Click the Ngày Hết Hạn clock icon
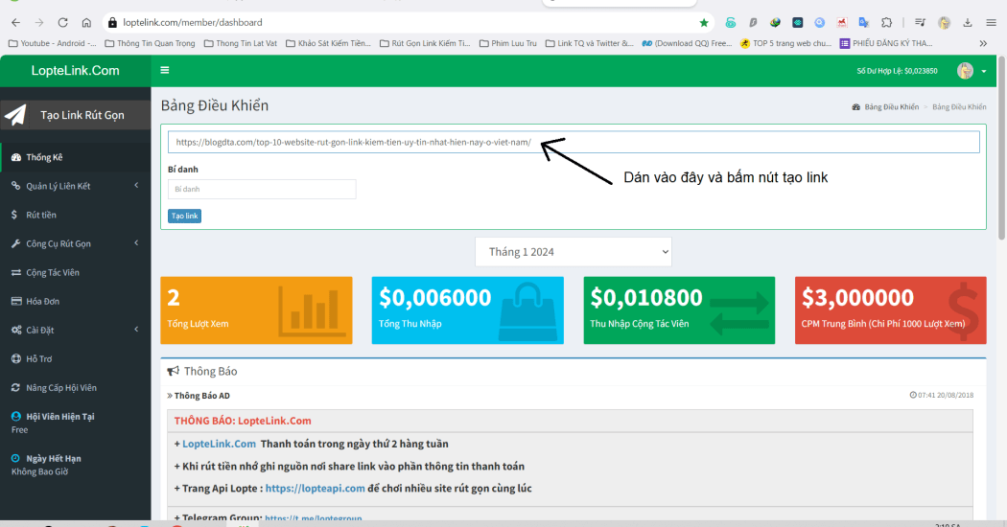1007x527 pixels. click(x=15, y=458)
